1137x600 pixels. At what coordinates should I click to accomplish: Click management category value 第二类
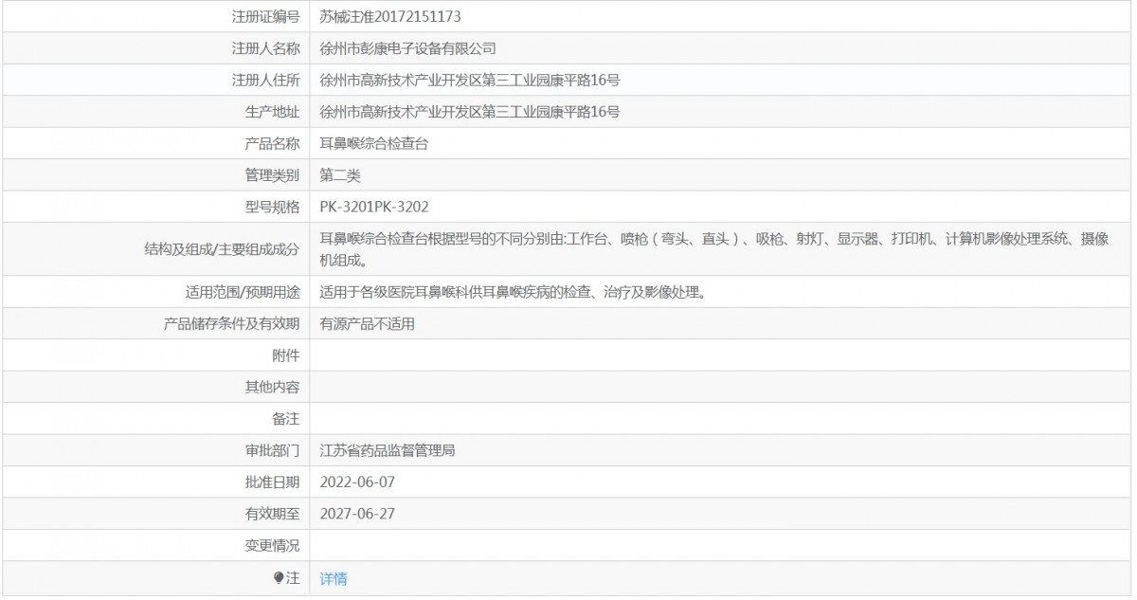[x=340, y=175]
